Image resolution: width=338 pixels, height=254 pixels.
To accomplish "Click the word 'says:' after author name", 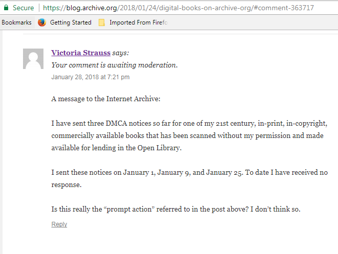I will tap(121, 53).
